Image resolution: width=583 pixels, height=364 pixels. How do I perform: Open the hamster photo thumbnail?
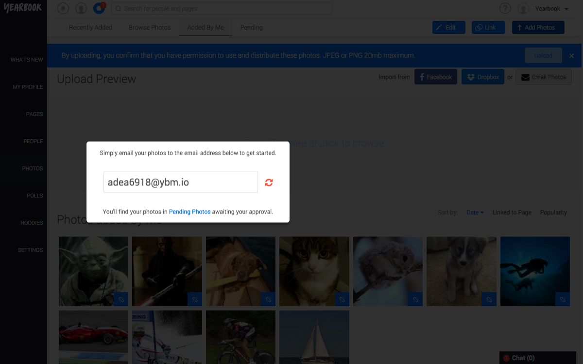[x=388, y=271]
